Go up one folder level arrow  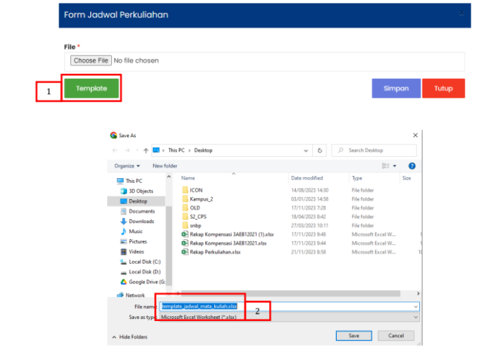tap(145, 151)
